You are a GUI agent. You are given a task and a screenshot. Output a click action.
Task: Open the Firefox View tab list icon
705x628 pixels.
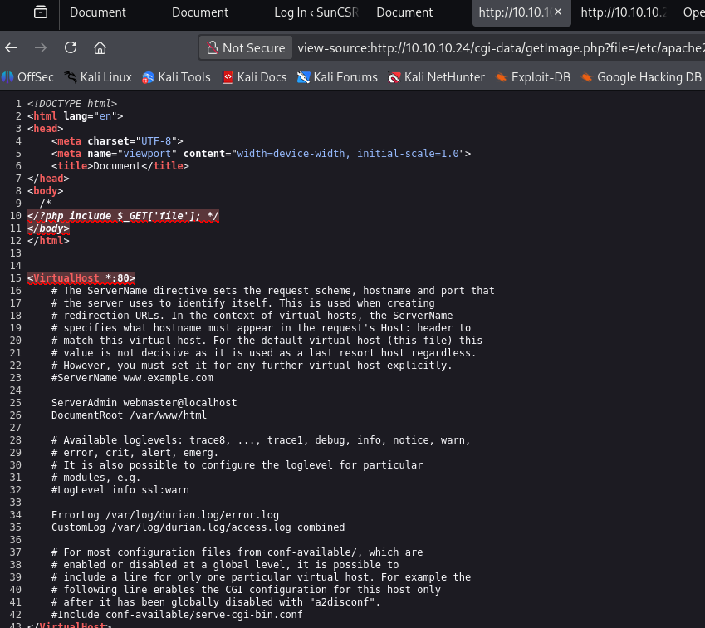pos(40,12)
